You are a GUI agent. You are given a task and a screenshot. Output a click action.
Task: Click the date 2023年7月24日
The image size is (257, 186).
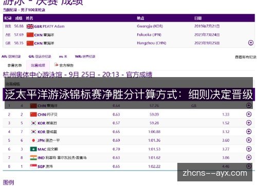pyautogui.click(x=207, y=34)
